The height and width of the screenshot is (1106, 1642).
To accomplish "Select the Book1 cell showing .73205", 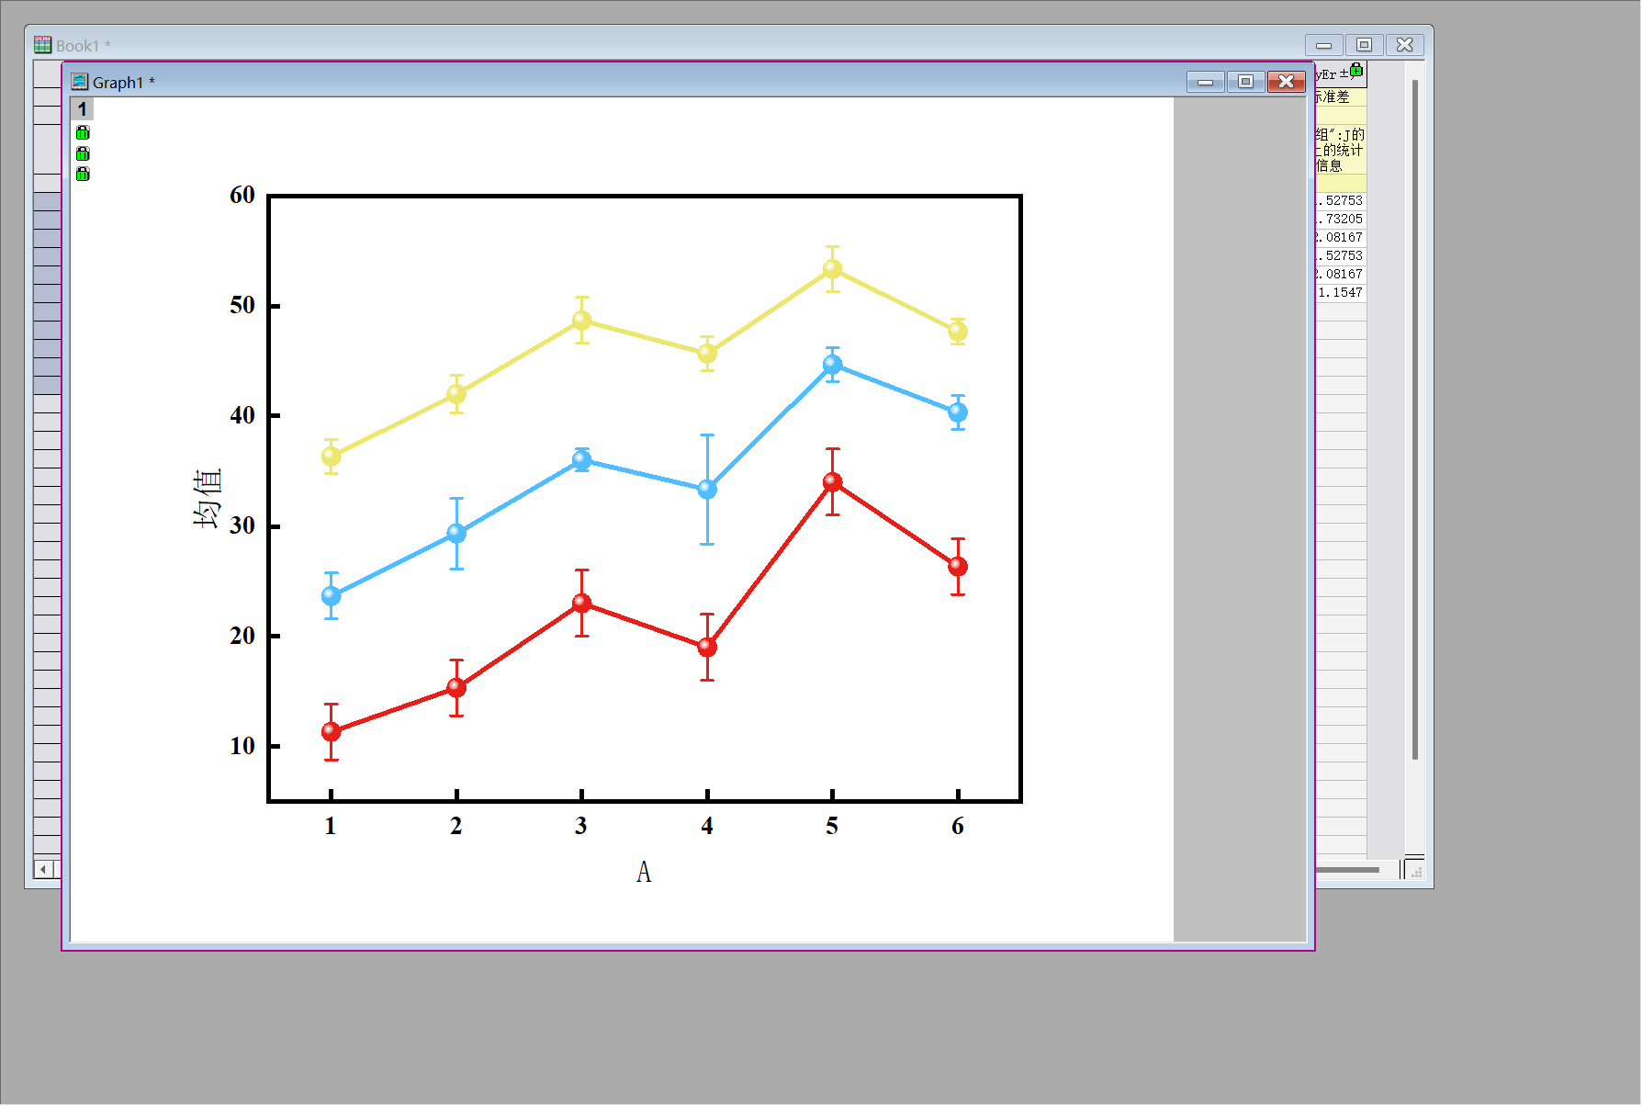I will [1340, 220].
